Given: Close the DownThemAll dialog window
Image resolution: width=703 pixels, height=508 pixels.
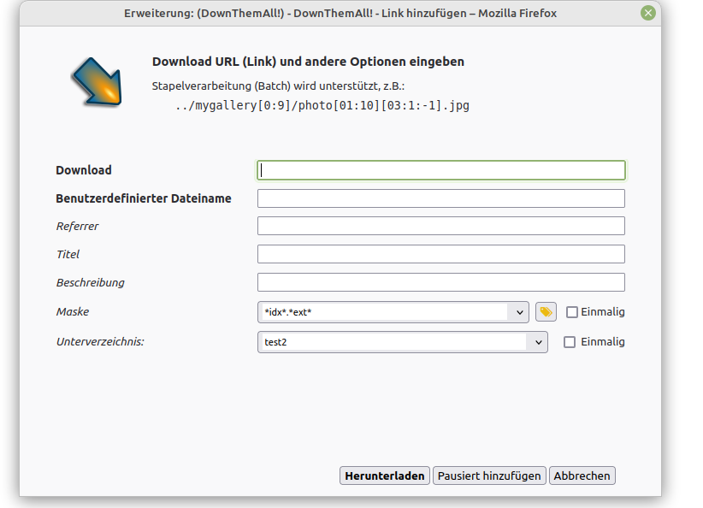Looking at the screenshot, I should pos(648,13).
